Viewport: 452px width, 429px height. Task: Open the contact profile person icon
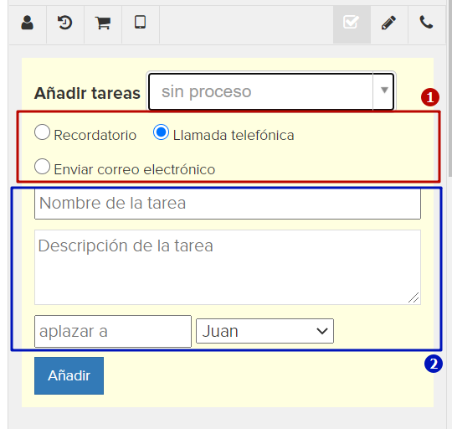click(x=28, y=23)
